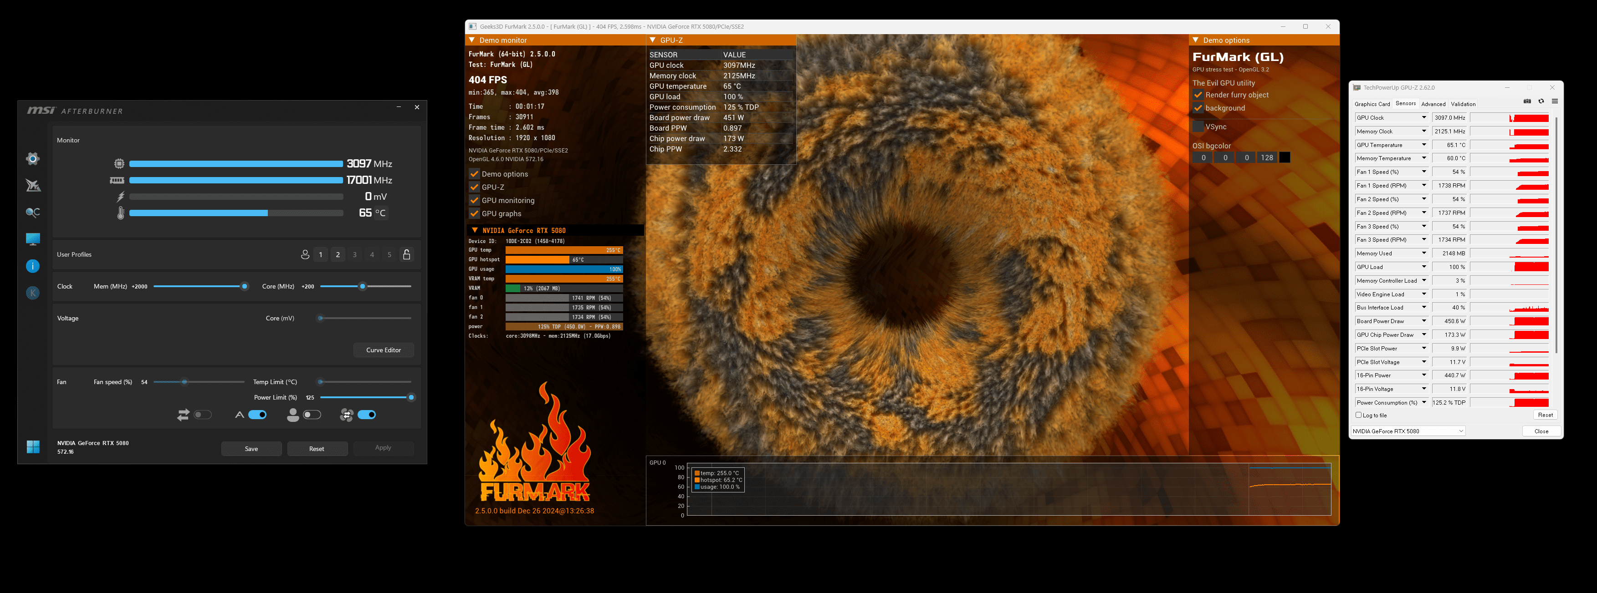Open the Curve Editor
The image size is (1597, 593).
point(383,350)
